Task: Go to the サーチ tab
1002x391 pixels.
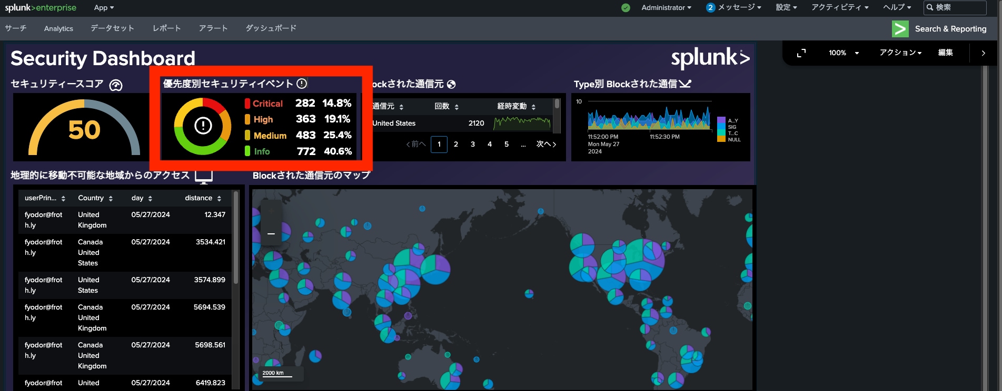Action: coord(16,28)
